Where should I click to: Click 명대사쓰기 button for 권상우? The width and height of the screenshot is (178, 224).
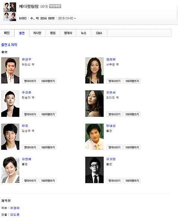30,81
